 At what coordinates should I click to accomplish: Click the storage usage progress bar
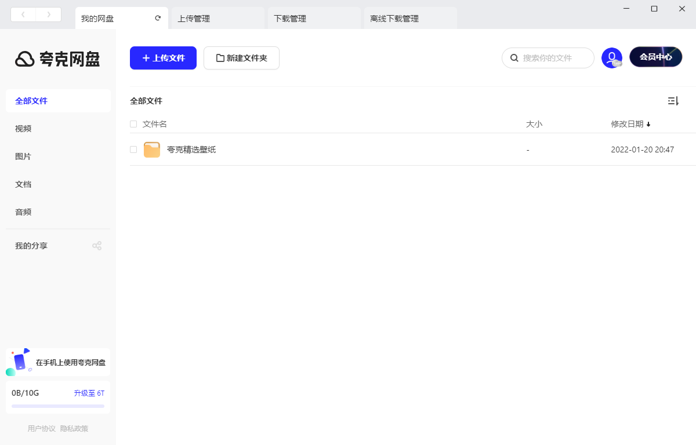tap(58, 406)
